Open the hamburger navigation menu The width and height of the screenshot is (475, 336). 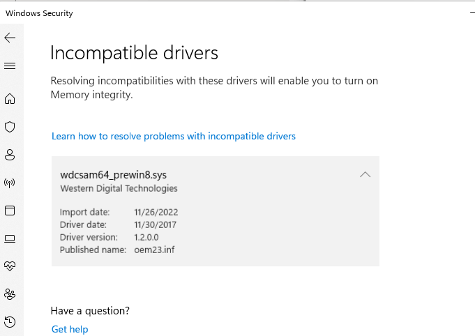coord(10,66)
